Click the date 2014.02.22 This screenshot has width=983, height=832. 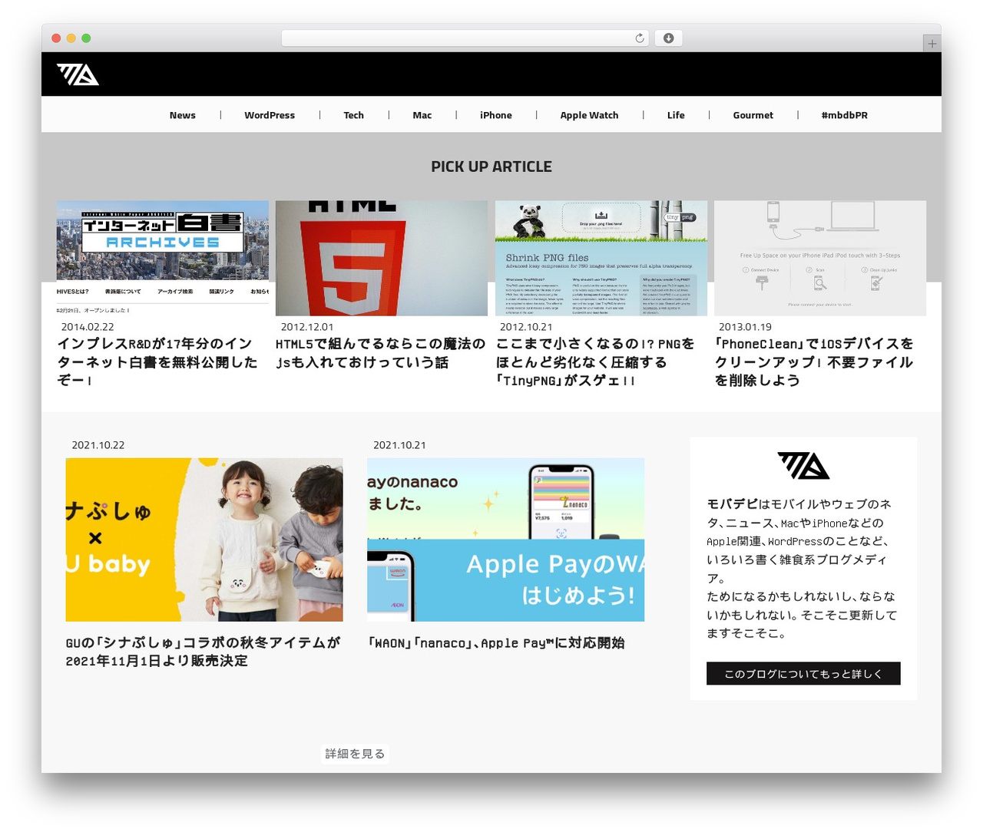88,327
